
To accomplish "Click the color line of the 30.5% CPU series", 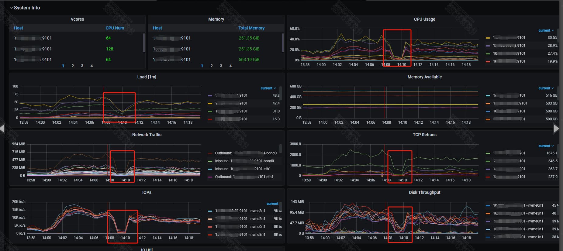I will click(488, 38).
